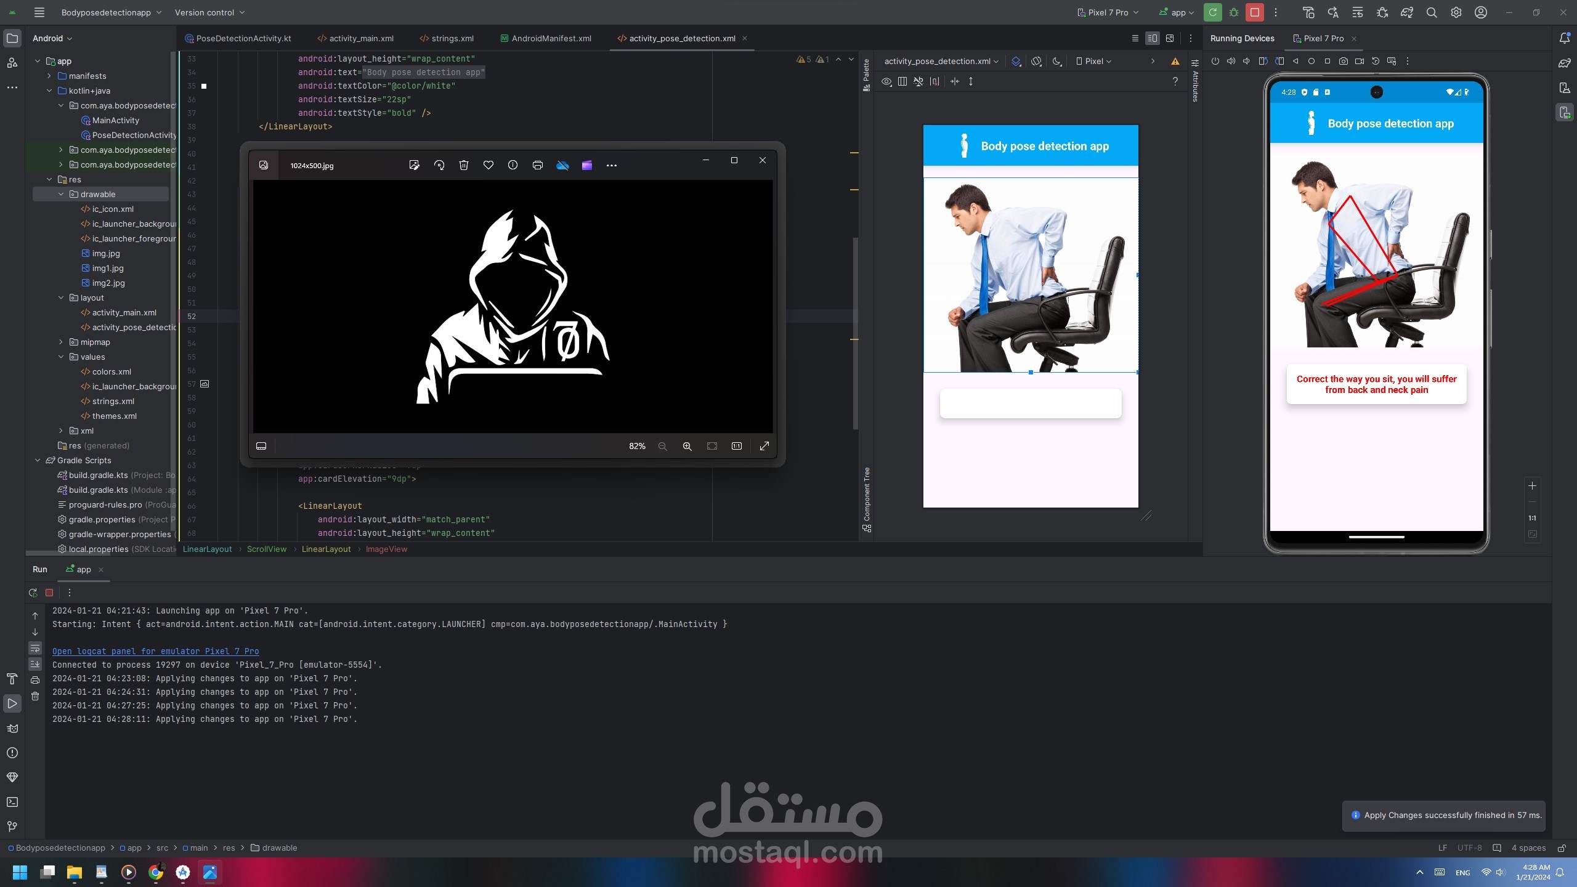
Task: Switch editor to Split view mode
Action: (1152, 38)
